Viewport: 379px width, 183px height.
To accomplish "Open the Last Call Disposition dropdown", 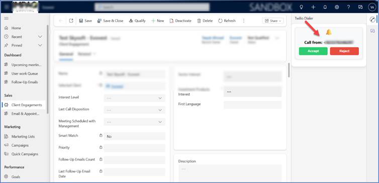I will 135,110.
